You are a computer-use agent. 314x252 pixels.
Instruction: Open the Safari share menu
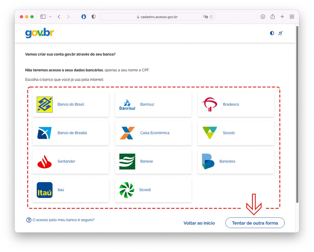point(273,17)
